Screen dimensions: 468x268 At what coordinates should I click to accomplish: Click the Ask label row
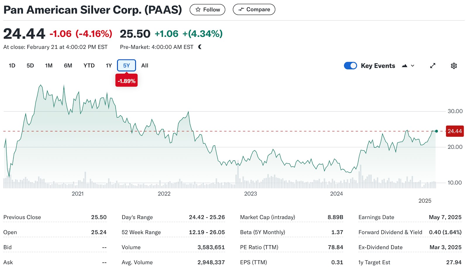55,262
